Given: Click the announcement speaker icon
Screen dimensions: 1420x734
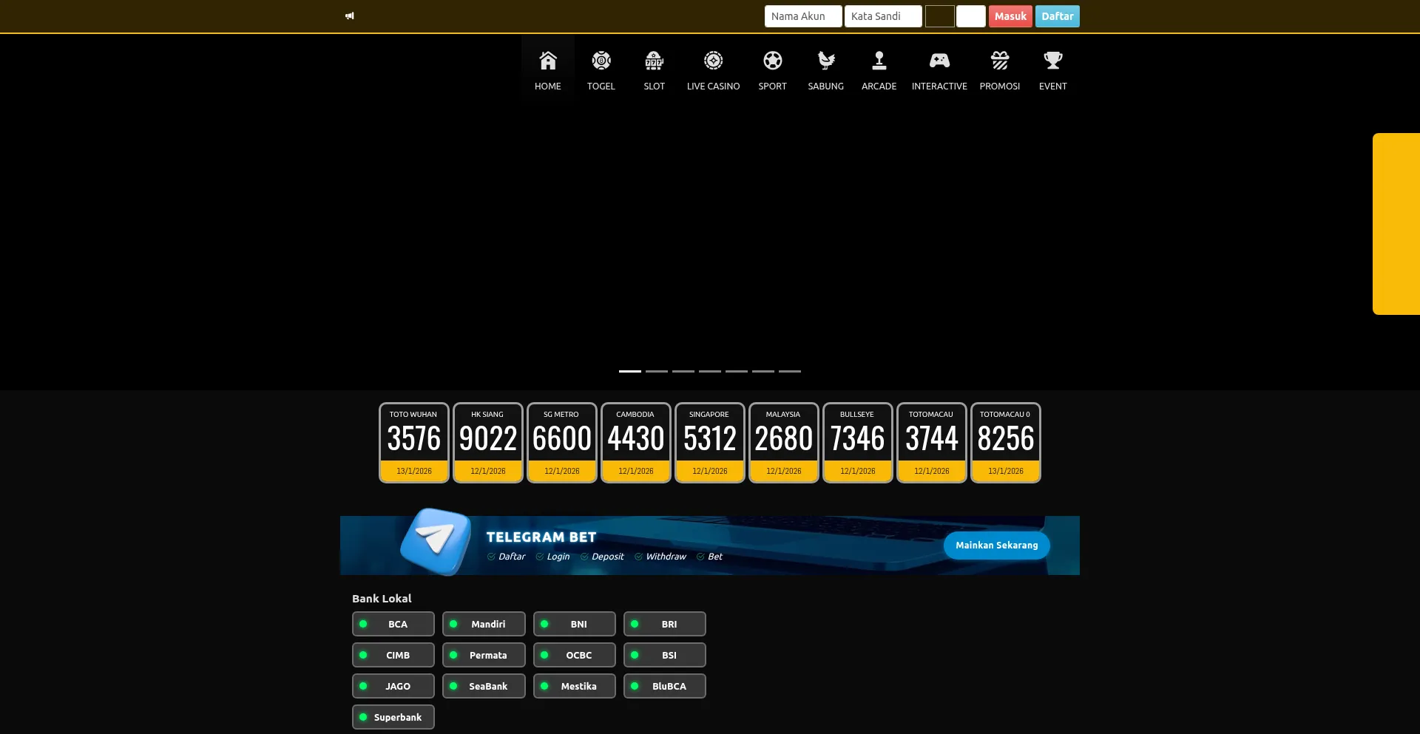Looking at the screenshot, I should [x=350, y=16].
